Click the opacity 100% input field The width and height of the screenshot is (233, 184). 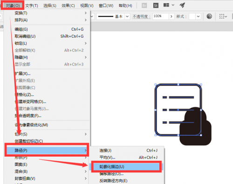pyautogui.click(x=161, y=16)
